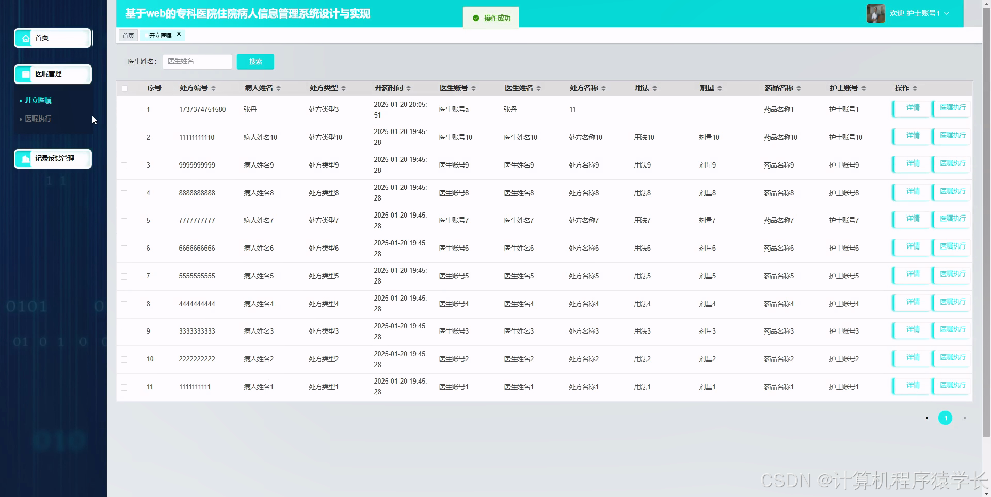This screenshot has height=497, width=991.
Task: Sort by 操作 column arrows
Action: click(x=915, y=88)
